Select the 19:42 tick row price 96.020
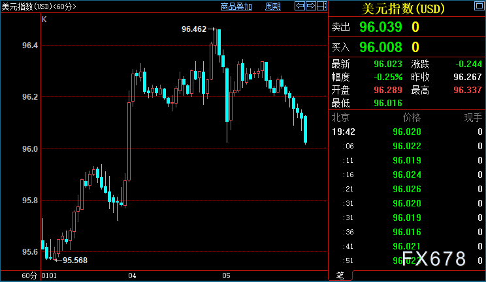Screen dimensions: 486x282 point(407,132)
